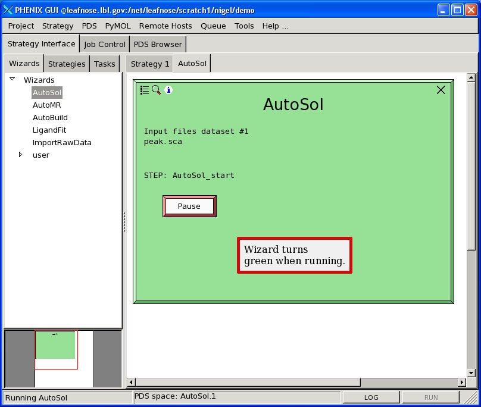Select AutoBuild wizard in the list

point(50,117)
